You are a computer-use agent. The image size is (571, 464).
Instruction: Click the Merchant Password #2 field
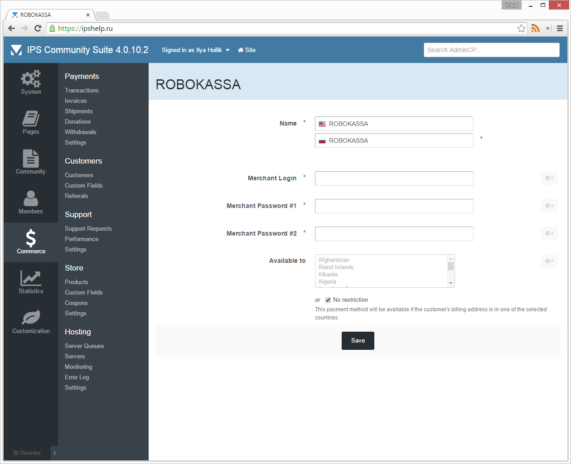(394, 234)
